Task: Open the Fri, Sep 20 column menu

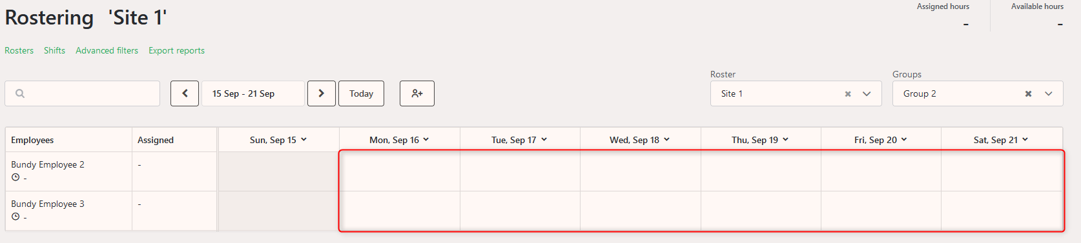Action: [x=904, y=140]
